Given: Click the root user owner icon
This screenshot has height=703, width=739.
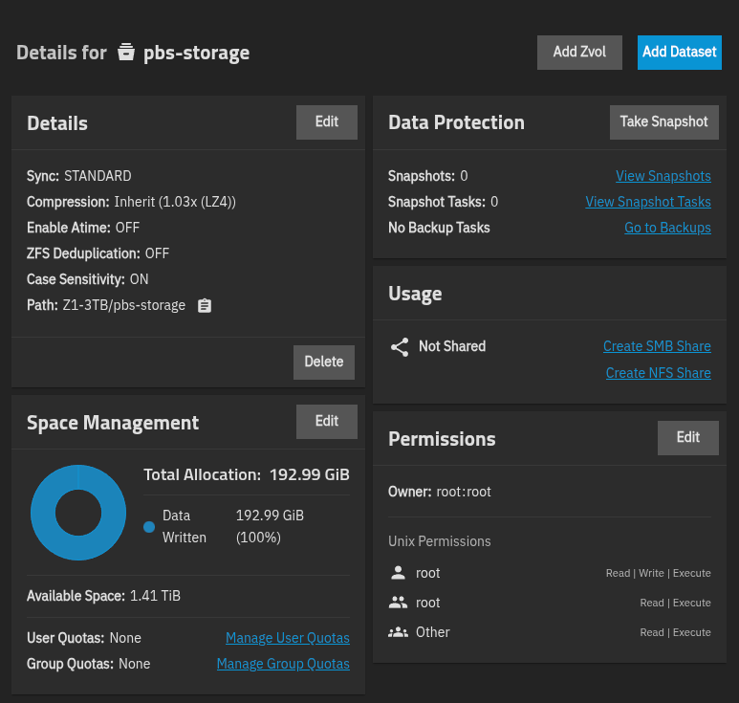Looking at the screenshot, I should tap(399, 573).
